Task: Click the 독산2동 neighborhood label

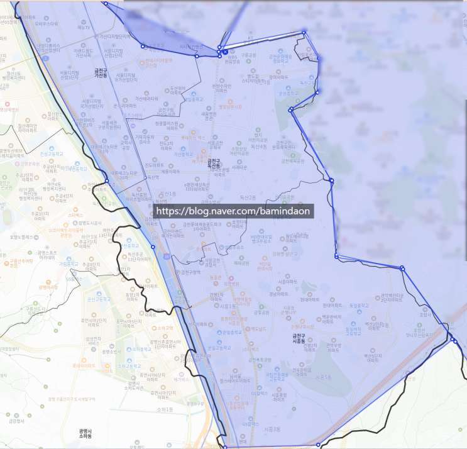Action: [x=248, y=197]
